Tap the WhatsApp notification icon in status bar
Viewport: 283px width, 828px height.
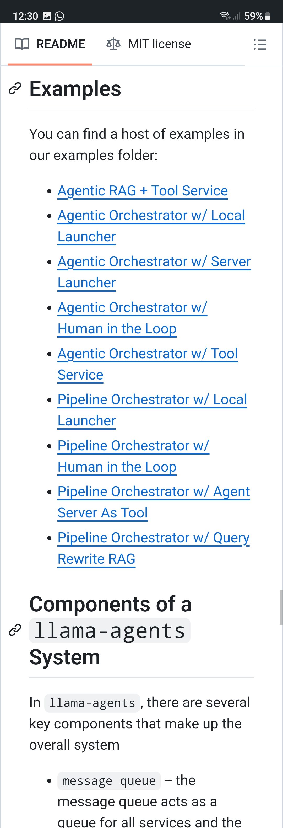coord(59,16)
